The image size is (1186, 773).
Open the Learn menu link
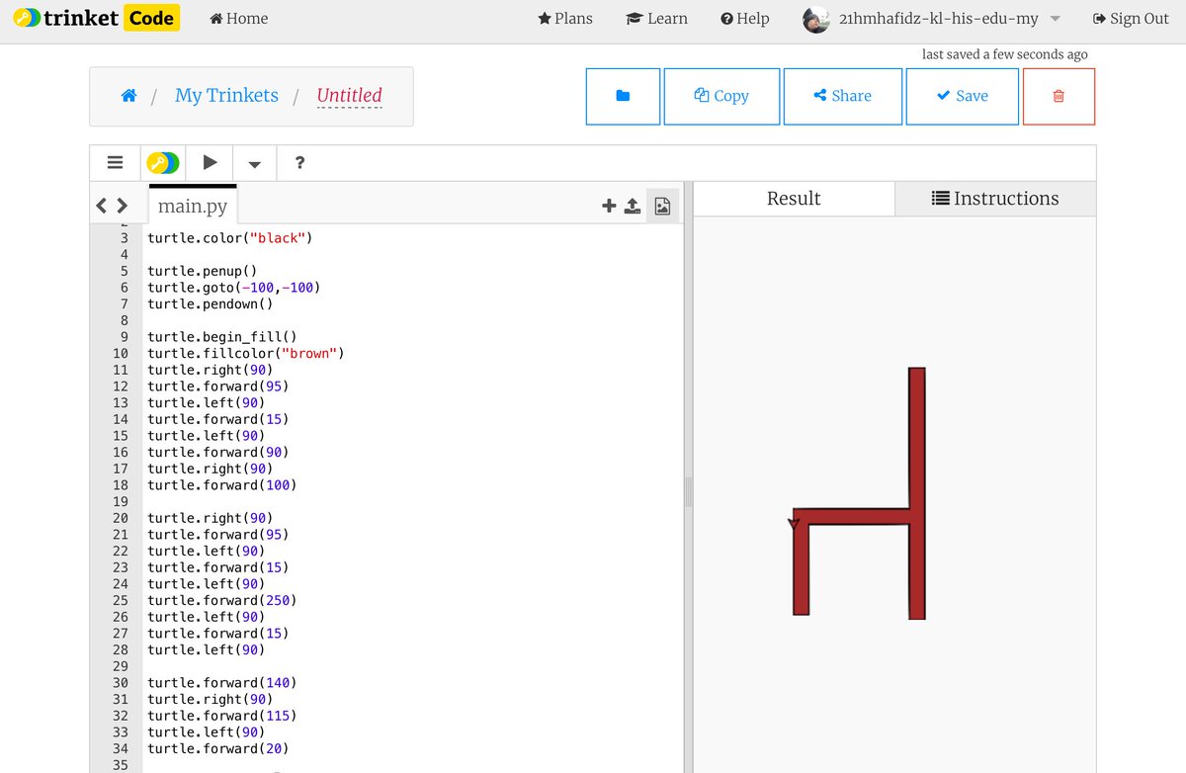tap(657, 18)
